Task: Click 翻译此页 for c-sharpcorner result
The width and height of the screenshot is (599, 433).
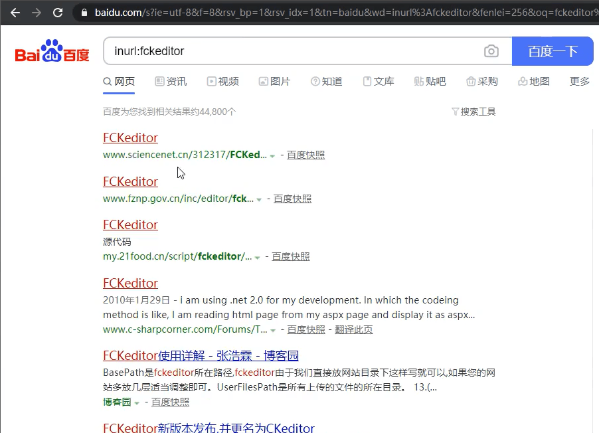Action: 354,329
